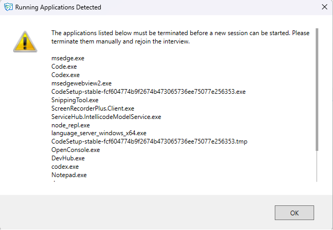Select OpenConsole.exe in the list
The width and height of the screenshot is (333, 230).
[76, 150]
